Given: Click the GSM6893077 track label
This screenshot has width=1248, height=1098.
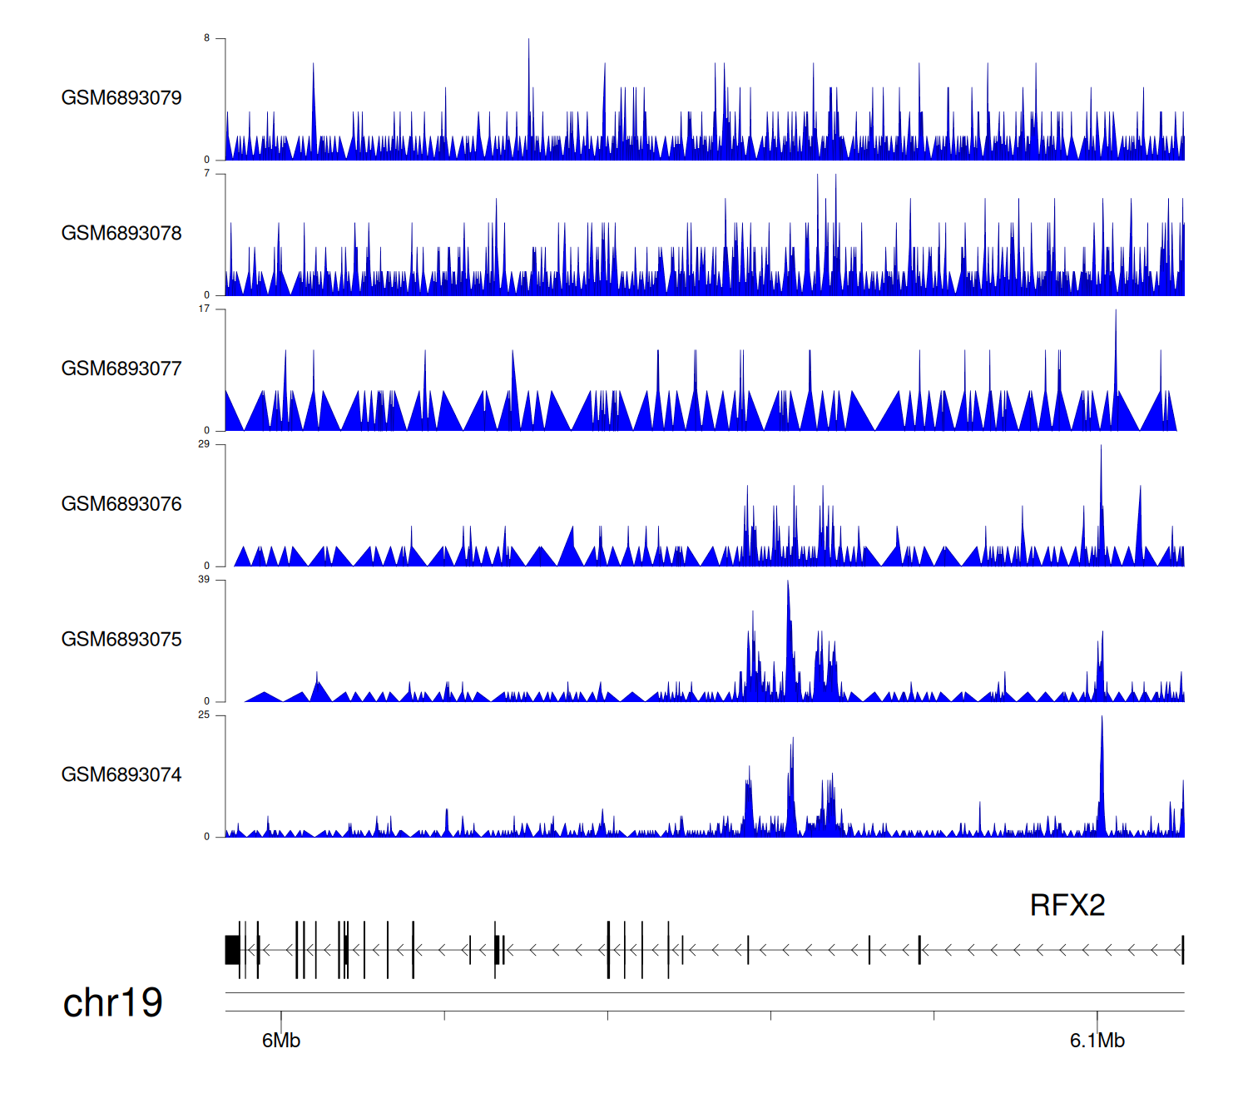Looking at the screenshot, I should click(x=121, y=369).
